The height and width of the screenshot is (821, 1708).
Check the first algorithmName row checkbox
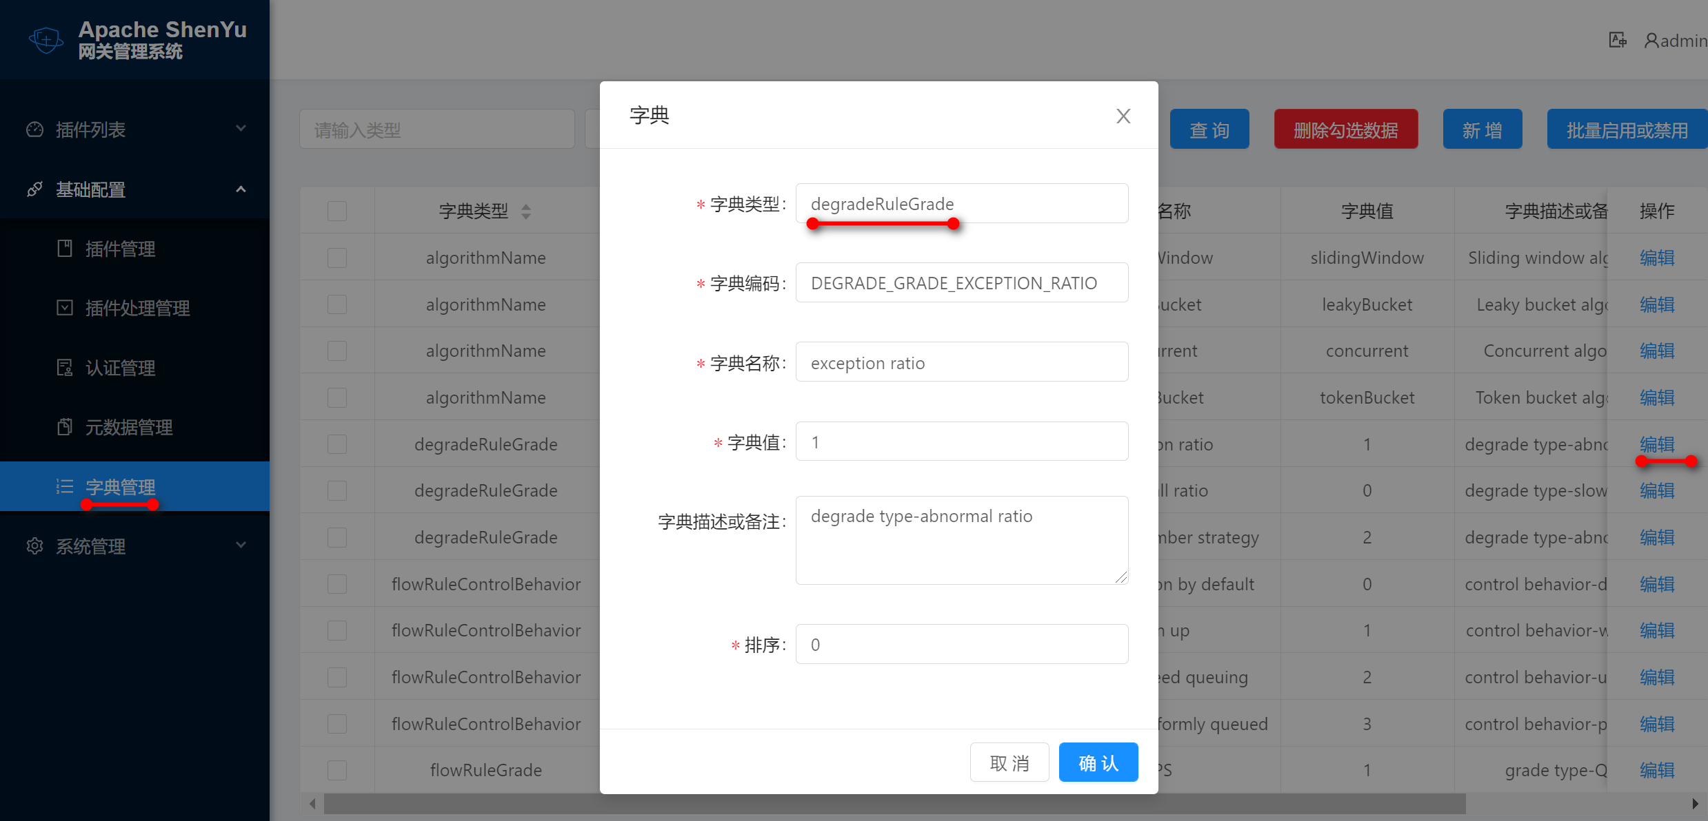(336, 258)
